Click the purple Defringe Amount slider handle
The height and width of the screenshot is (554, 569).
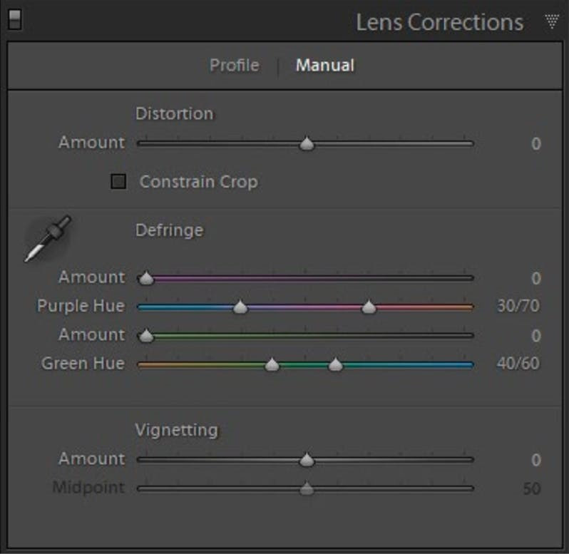pos(146,278)
